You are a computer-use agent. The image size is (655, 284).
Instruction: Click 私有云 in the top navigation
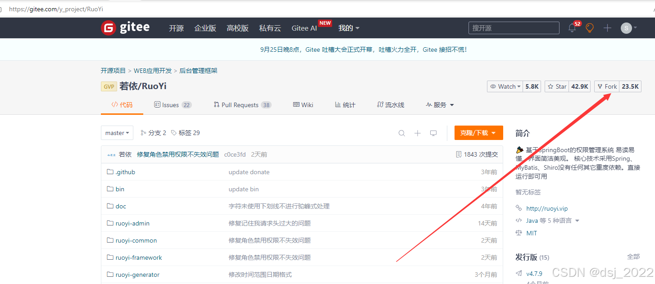pos(270,28)
